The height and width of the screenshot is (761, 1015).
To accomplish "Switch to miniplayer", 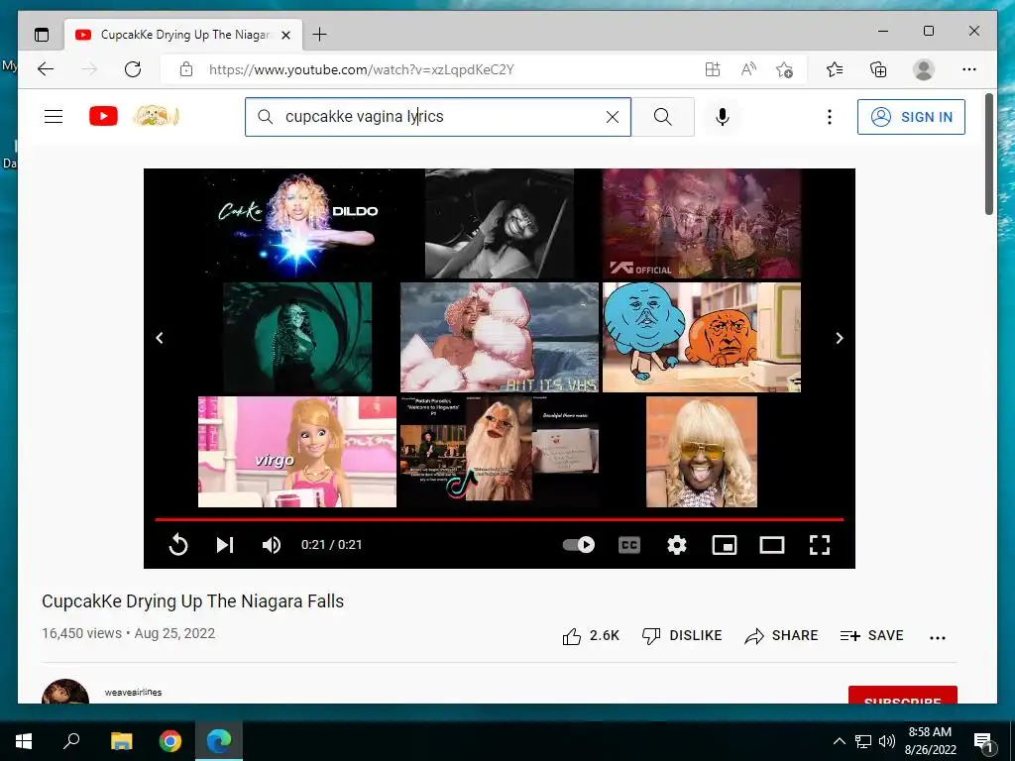I will 725,545.
